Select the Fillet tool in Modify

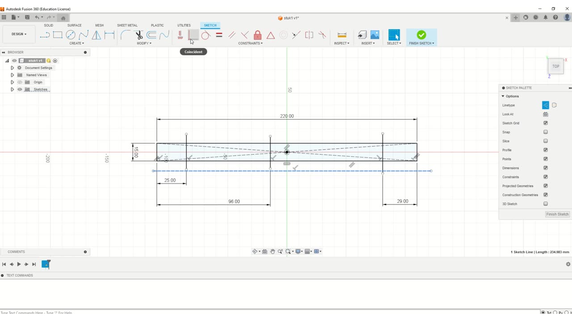point(126,35)
